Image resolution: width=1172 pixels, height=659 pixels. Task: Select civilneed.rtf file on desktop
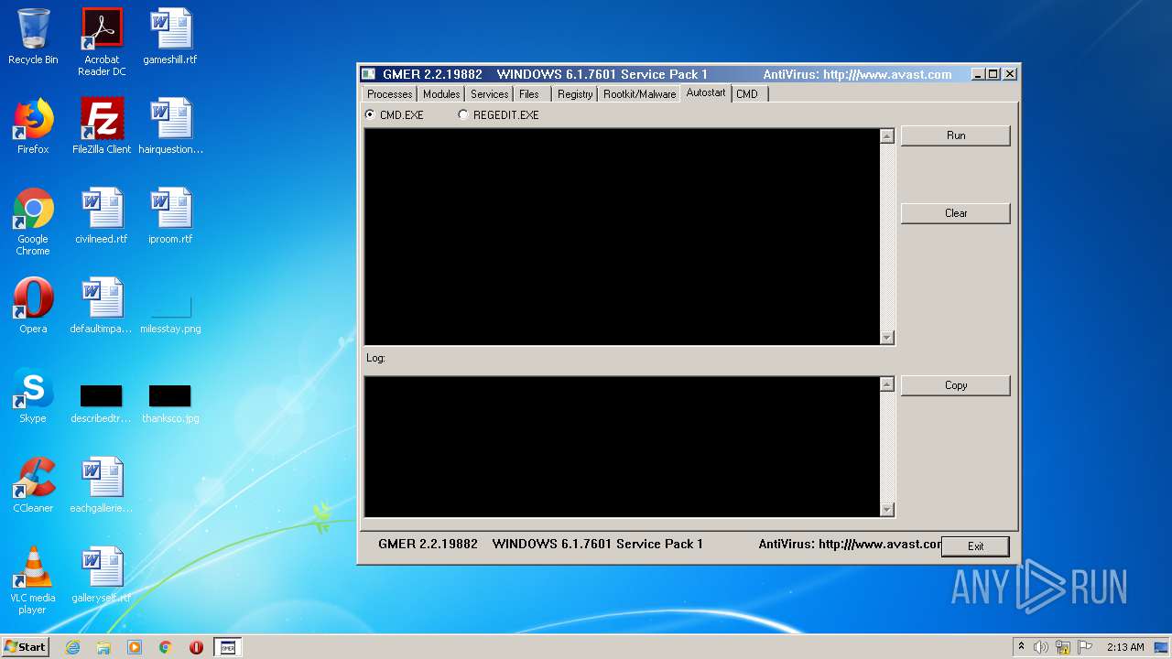pyautogui.click(x=102, y=216)
